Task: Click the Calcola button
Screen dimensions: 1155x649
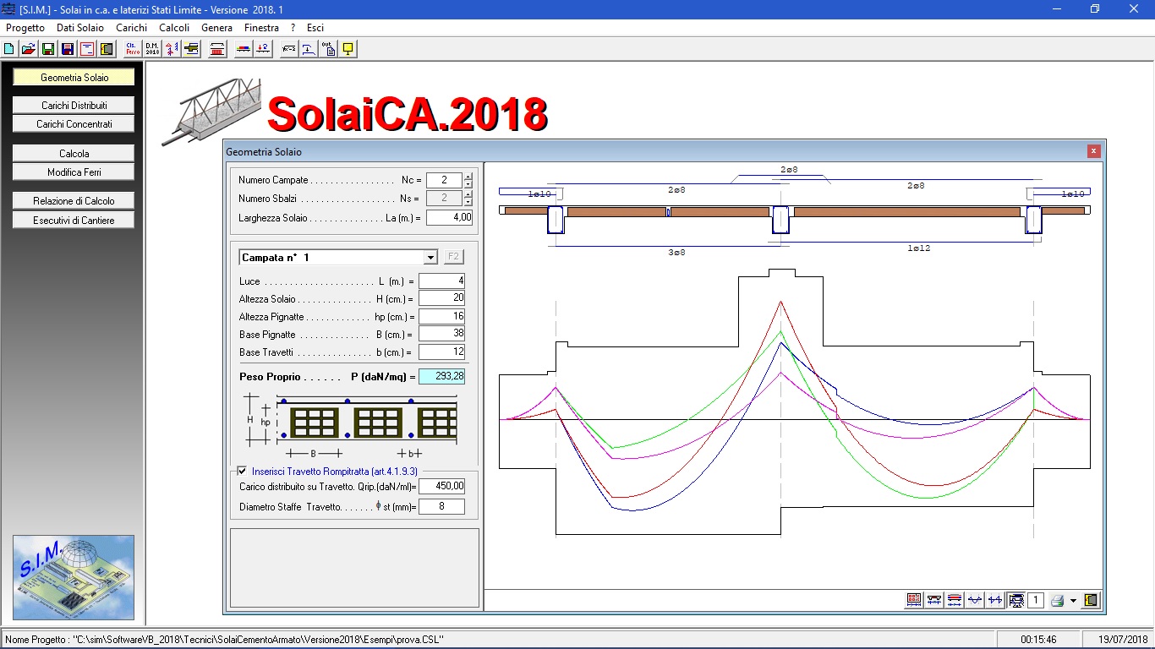Action: click(x=74, y=154)
